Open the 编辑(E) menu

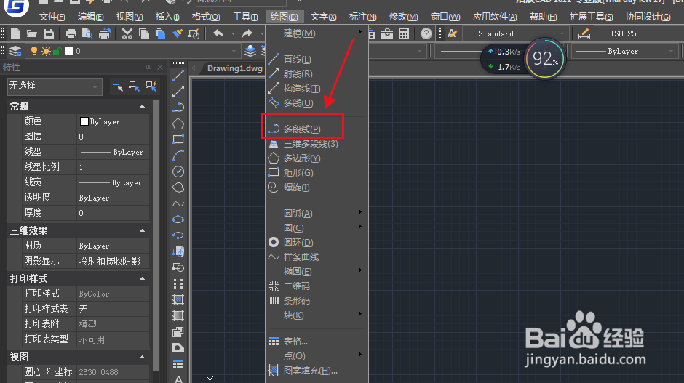(x=90, y=17)
